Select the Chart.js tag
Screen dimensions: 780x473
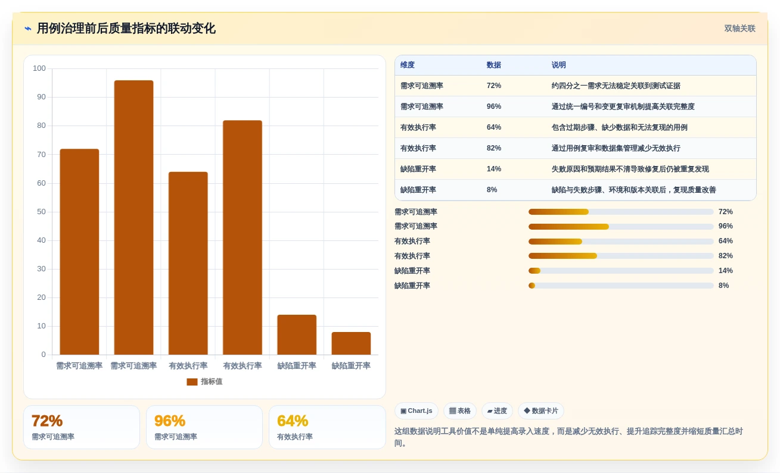417,411
